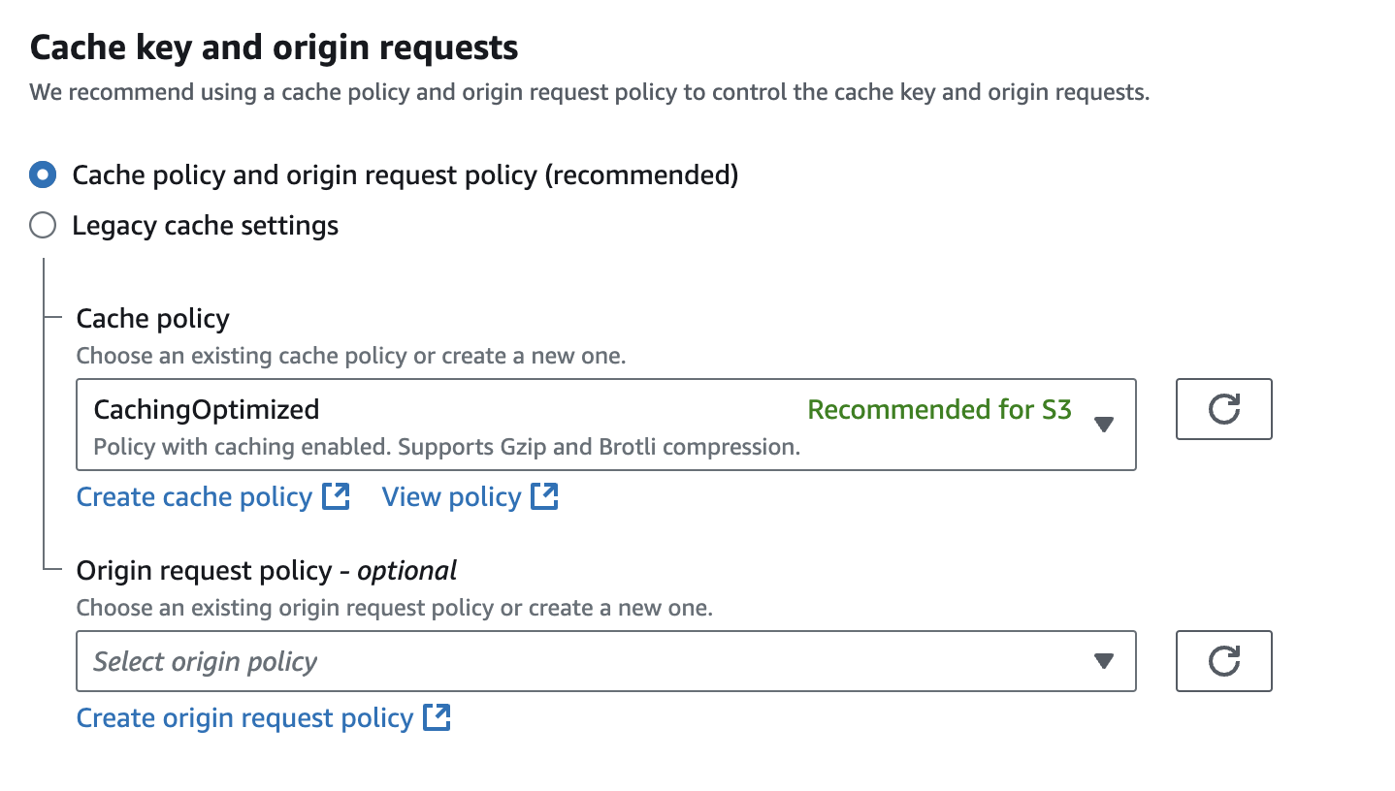Click the Gzip and Brotli compression description
This screenshot has height=791, width=1395.
coord(446,448)
